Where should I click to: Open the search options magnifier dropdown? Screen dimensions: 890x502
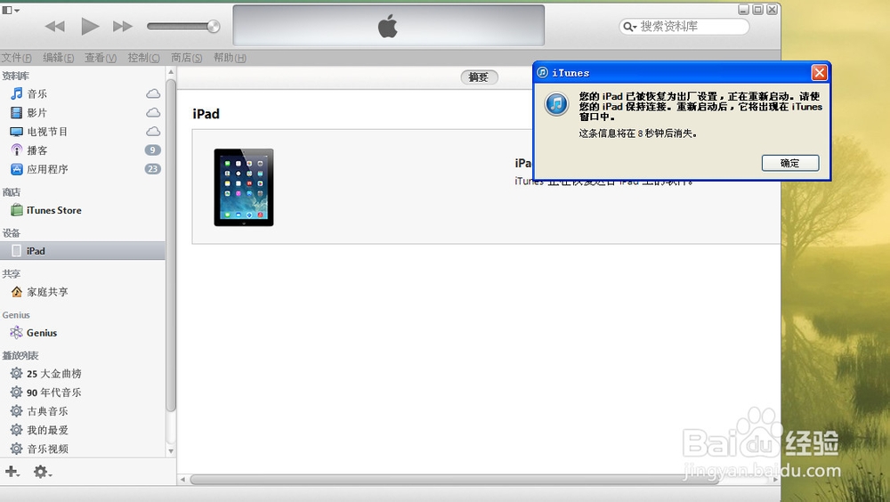click(x=629, y=27)
